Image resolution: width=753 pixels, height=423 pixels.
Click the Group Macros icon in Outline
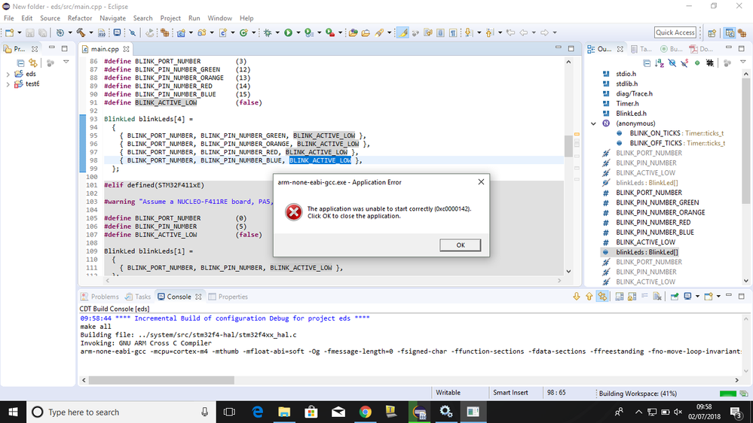click(x=710, y=62)
